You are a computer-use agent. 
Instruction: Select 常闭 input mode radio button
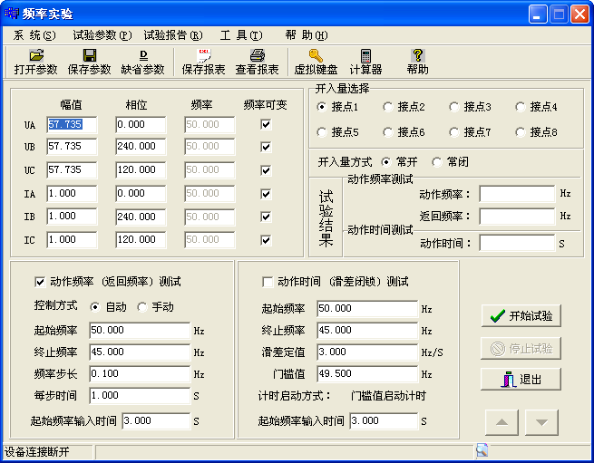tap(437, 162)
